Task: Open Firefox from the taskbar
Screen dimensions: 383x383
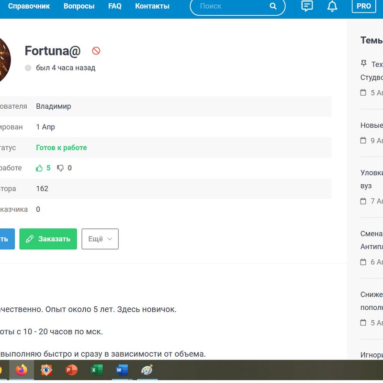Action: pyautogui.click(x=22, y=370)
